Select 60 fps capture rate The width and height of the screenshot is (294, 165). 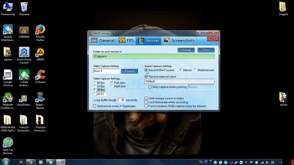tap(95, 82)
